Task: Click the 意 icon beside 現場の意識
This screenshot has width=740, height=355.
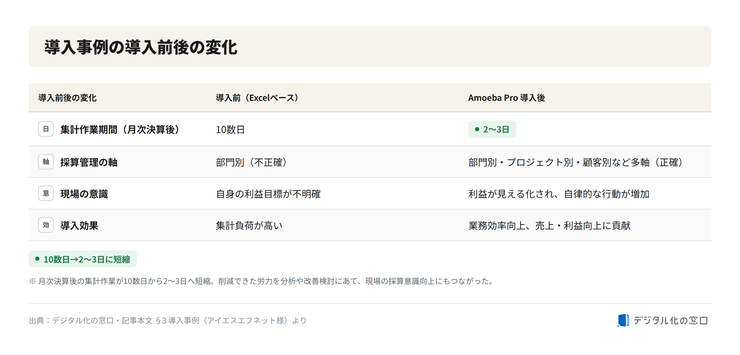Action: [x=46, y=193]
